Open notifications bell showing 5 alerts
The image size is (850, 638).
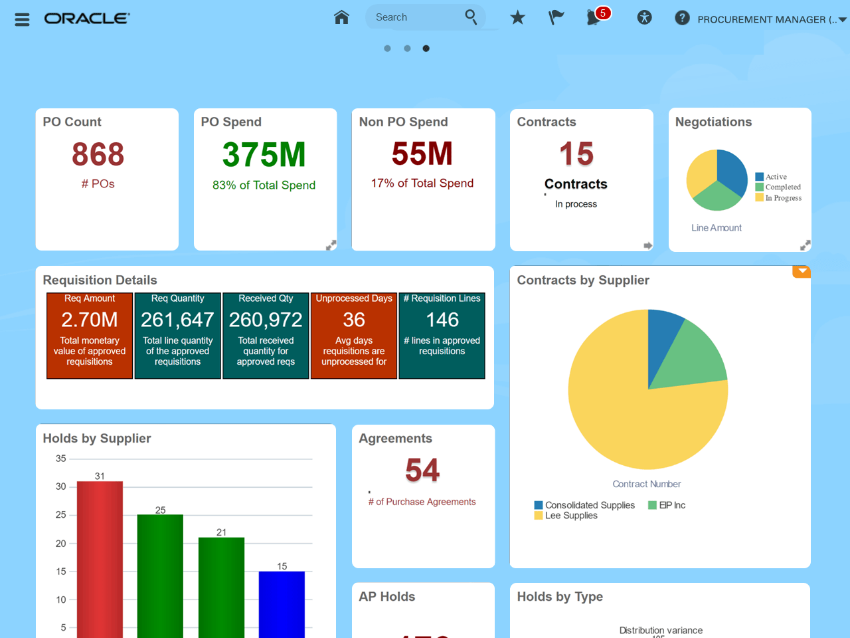pos(593,18)
